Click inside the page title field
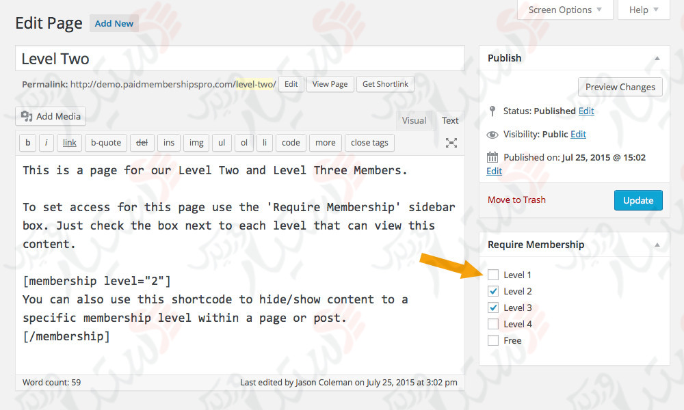The width and height of the screenshot is (684, 410). point(239,59)
